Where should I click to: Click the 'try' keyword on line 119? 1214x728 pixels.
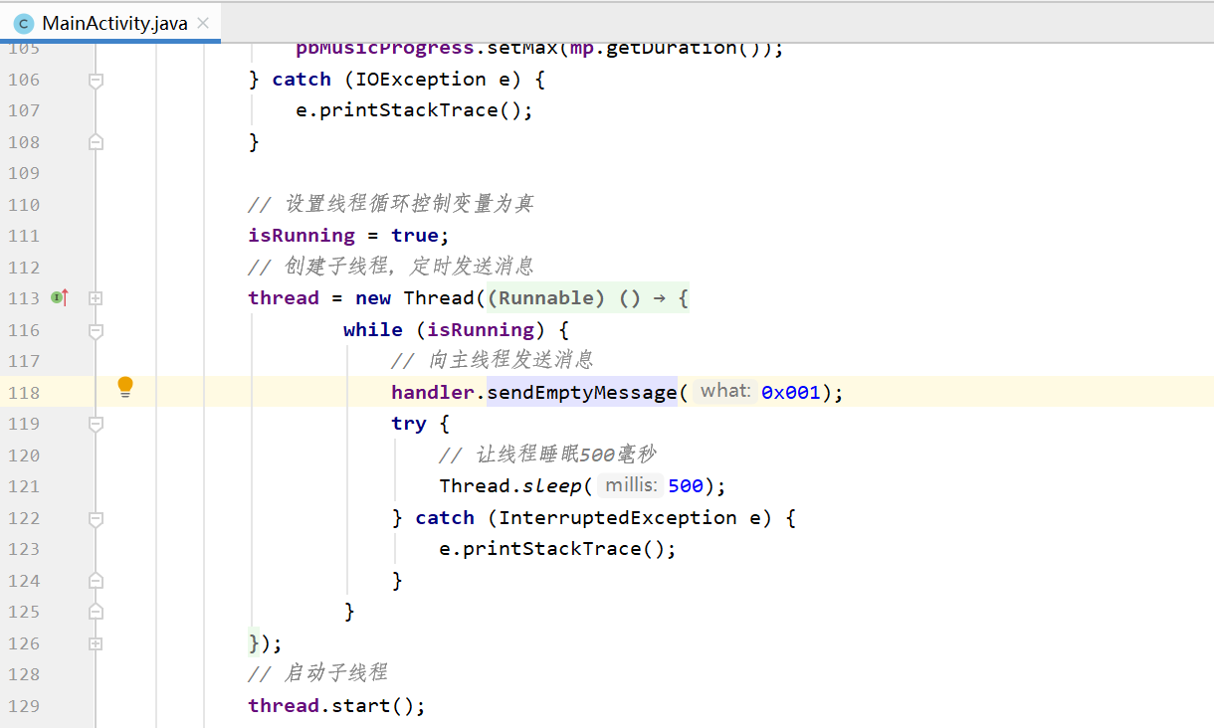tap(409, 424)
